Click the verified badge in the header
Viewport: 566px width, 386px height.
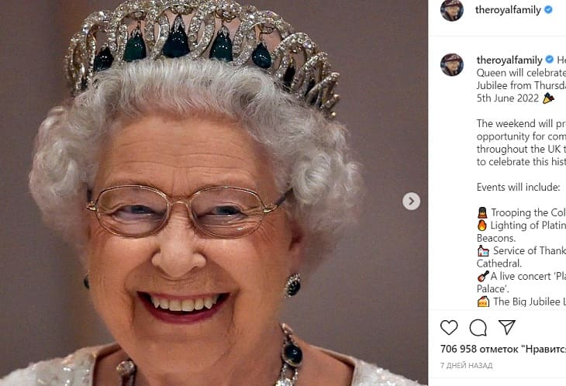547,10
